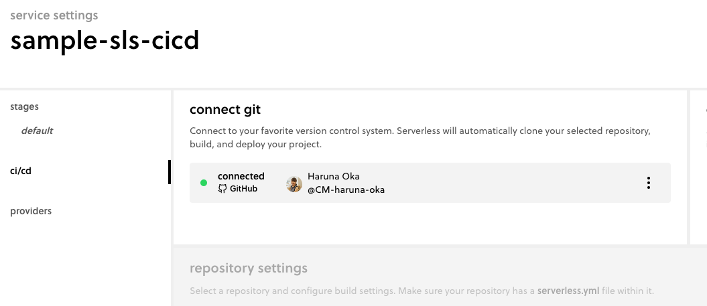Click the connect git description paragraph

pos(420,137)
